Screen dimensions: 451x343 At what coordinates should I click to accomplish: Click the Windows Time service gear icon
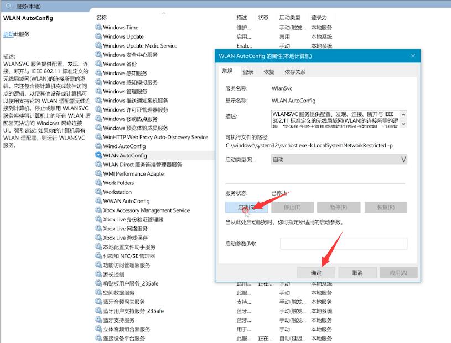(99, 27)
